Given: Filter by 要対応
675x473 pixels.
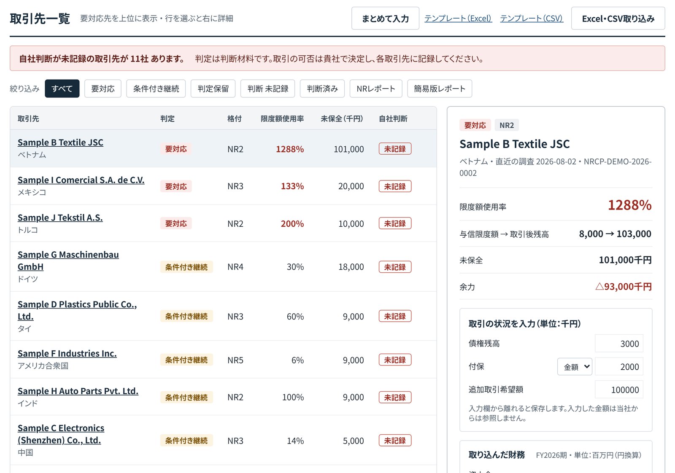Looking at the screenshot, I should (x=103, y=89).
